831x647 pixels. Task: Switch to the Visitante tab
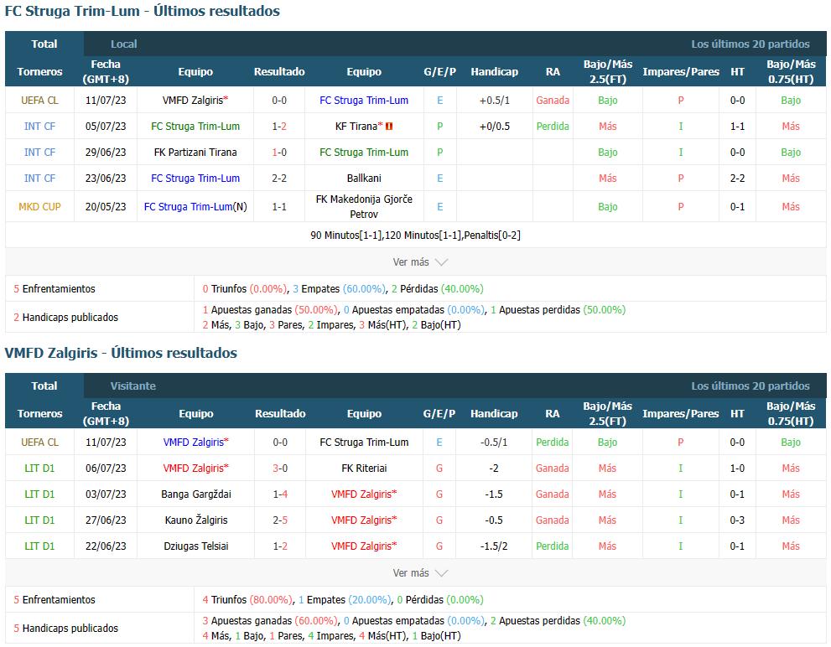(x=133, y=386)
